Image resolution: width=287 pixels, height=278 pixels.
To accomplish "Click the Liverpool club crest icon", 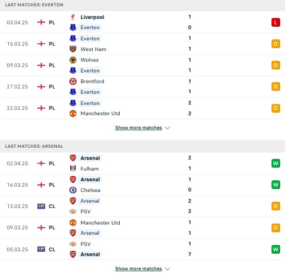I will pos(73,17).
